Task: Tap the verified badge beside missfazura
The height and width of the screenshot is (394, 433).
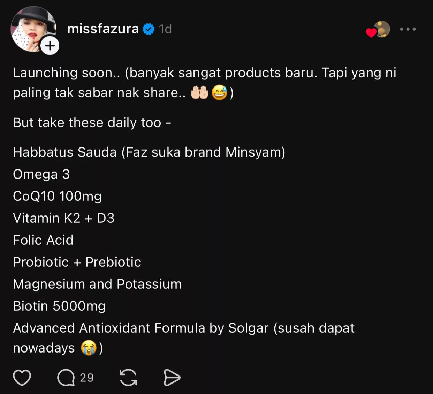Action: pyautogui.click(x=149, y=29)
